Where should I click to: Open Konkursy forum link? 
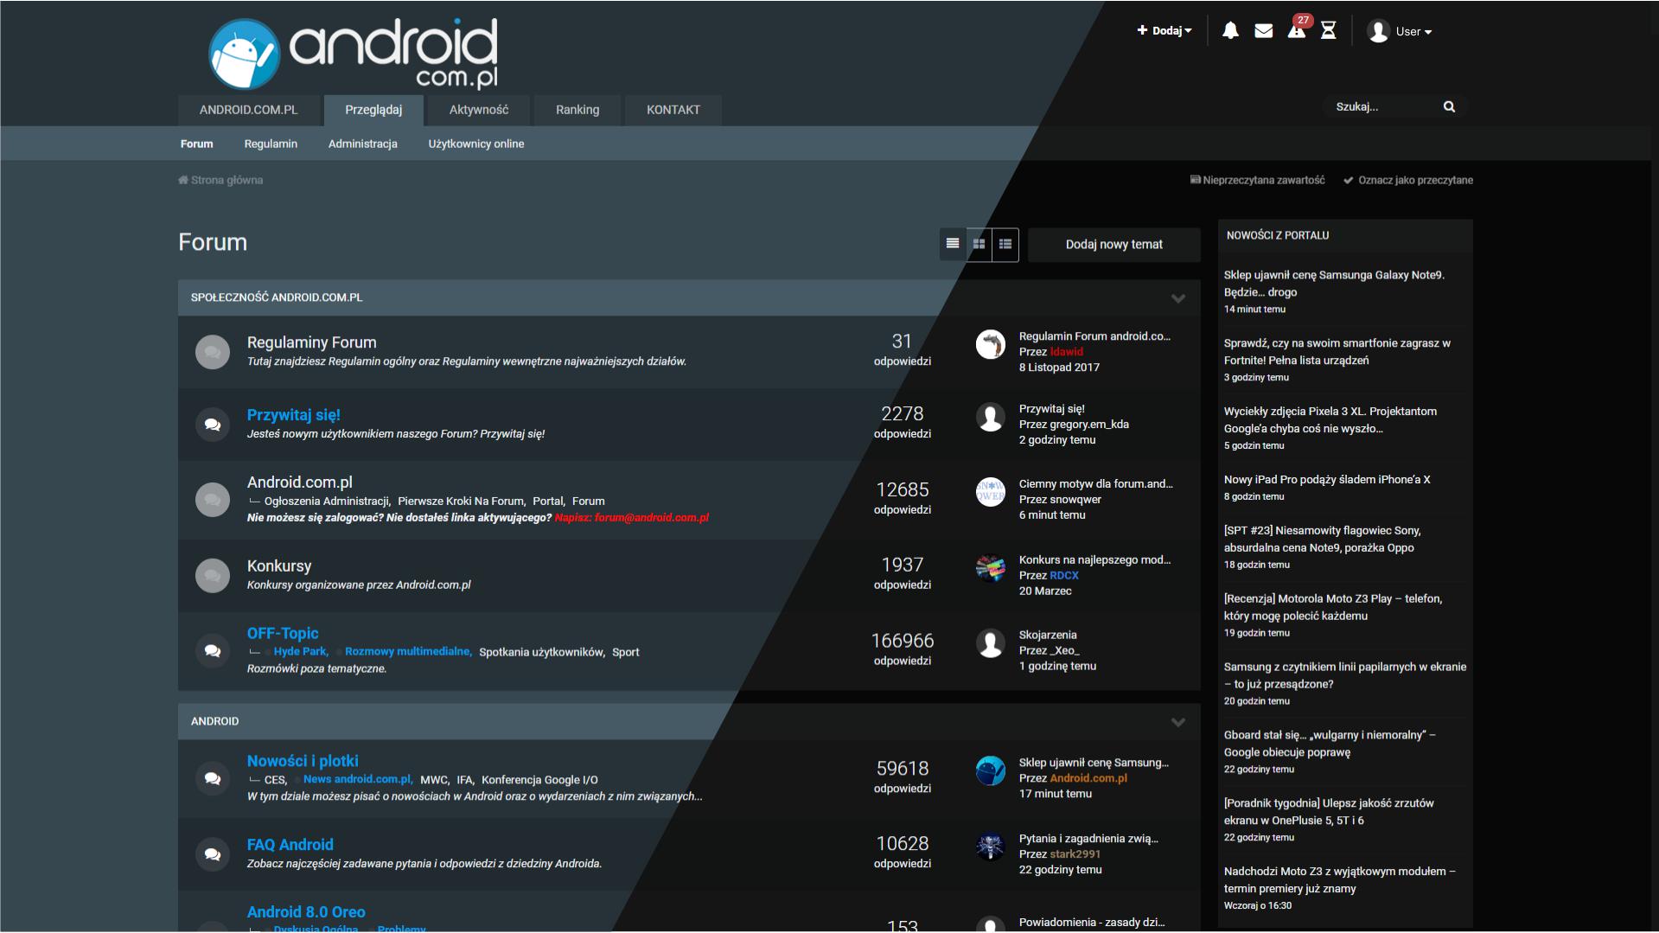pos(279,566)
